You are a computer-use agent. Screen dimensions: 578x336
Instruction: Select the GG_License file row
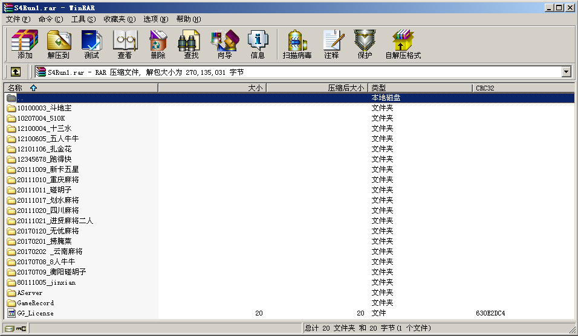[x=35, y=313]
